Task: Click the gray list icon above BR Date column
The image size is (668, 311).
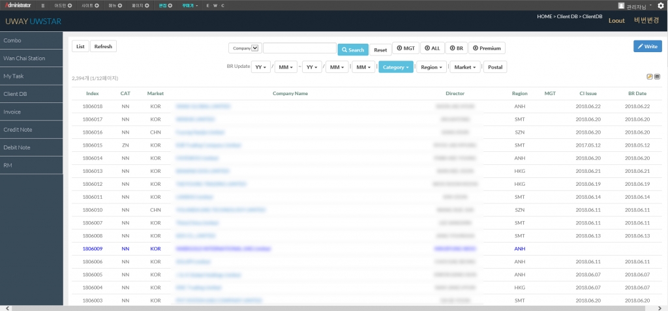Action: pos(657,77)
